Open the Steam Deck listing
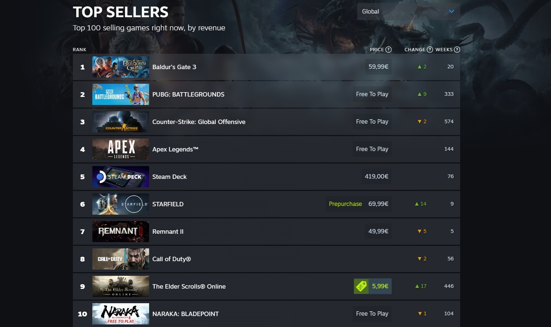551x327 pixels. tap(266, 177)
